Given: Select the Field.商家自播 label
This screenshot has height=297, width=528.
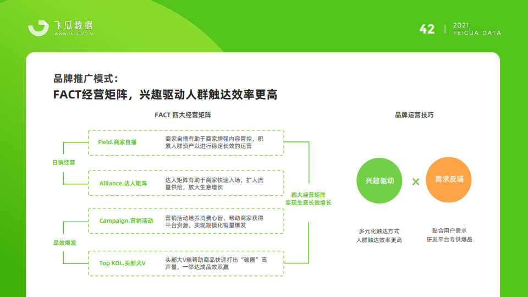Looking at the screenshot, I should click(x=117, y=142).
